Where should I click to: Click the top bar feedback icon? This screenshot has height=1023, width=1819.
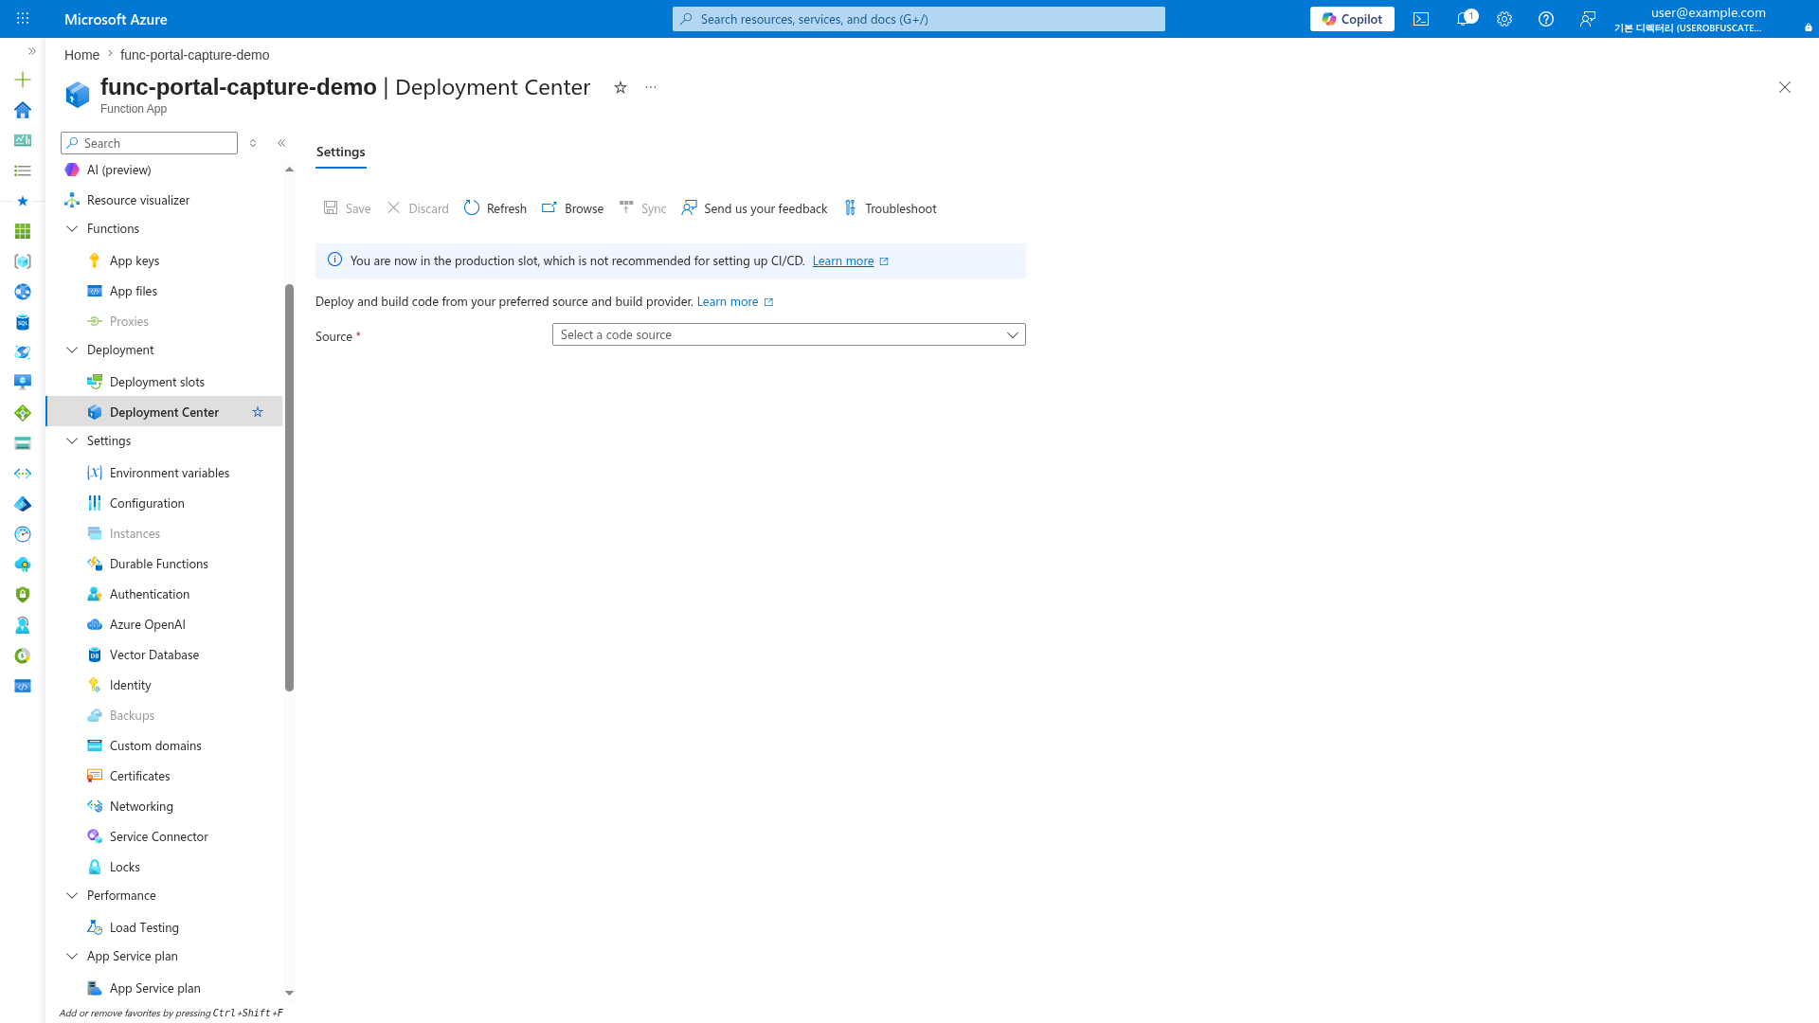[1588, 19]
